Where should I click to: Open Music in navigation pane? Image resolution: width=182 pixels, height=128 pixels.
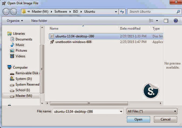[20, 45]
